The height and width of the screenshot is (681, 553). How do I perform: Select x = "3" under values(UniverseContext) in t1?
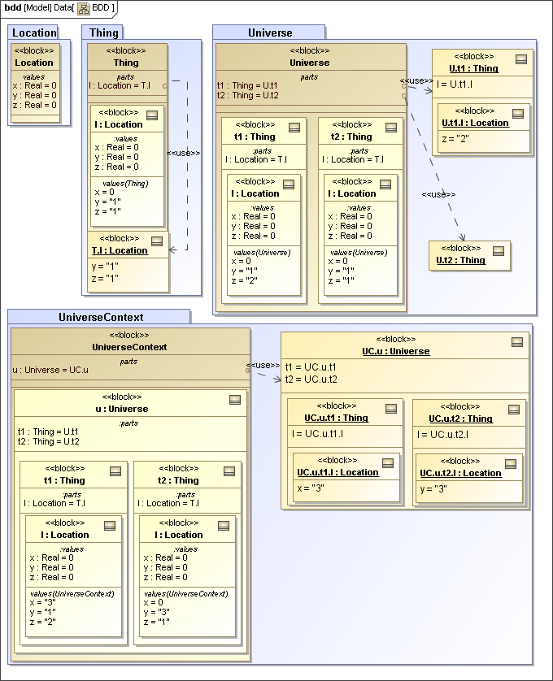pyautogui.click(x=42, y=602)
